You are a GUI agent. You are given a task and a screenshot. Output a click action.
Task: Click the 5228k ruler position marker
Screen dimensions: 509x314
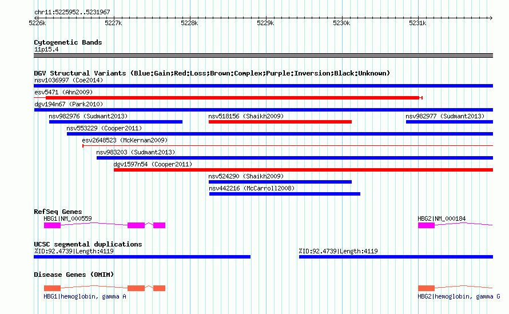coord(189,23)
